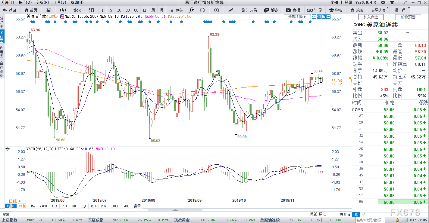Switch to the MACD indicator tab
Image resolution: width=429 pixels, height=223 pixels.
(43, 206)
